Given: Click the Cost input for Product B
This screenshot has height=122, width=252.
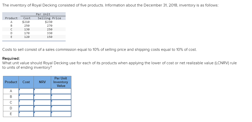Looking at the screenshot, I should coord(26,97).
